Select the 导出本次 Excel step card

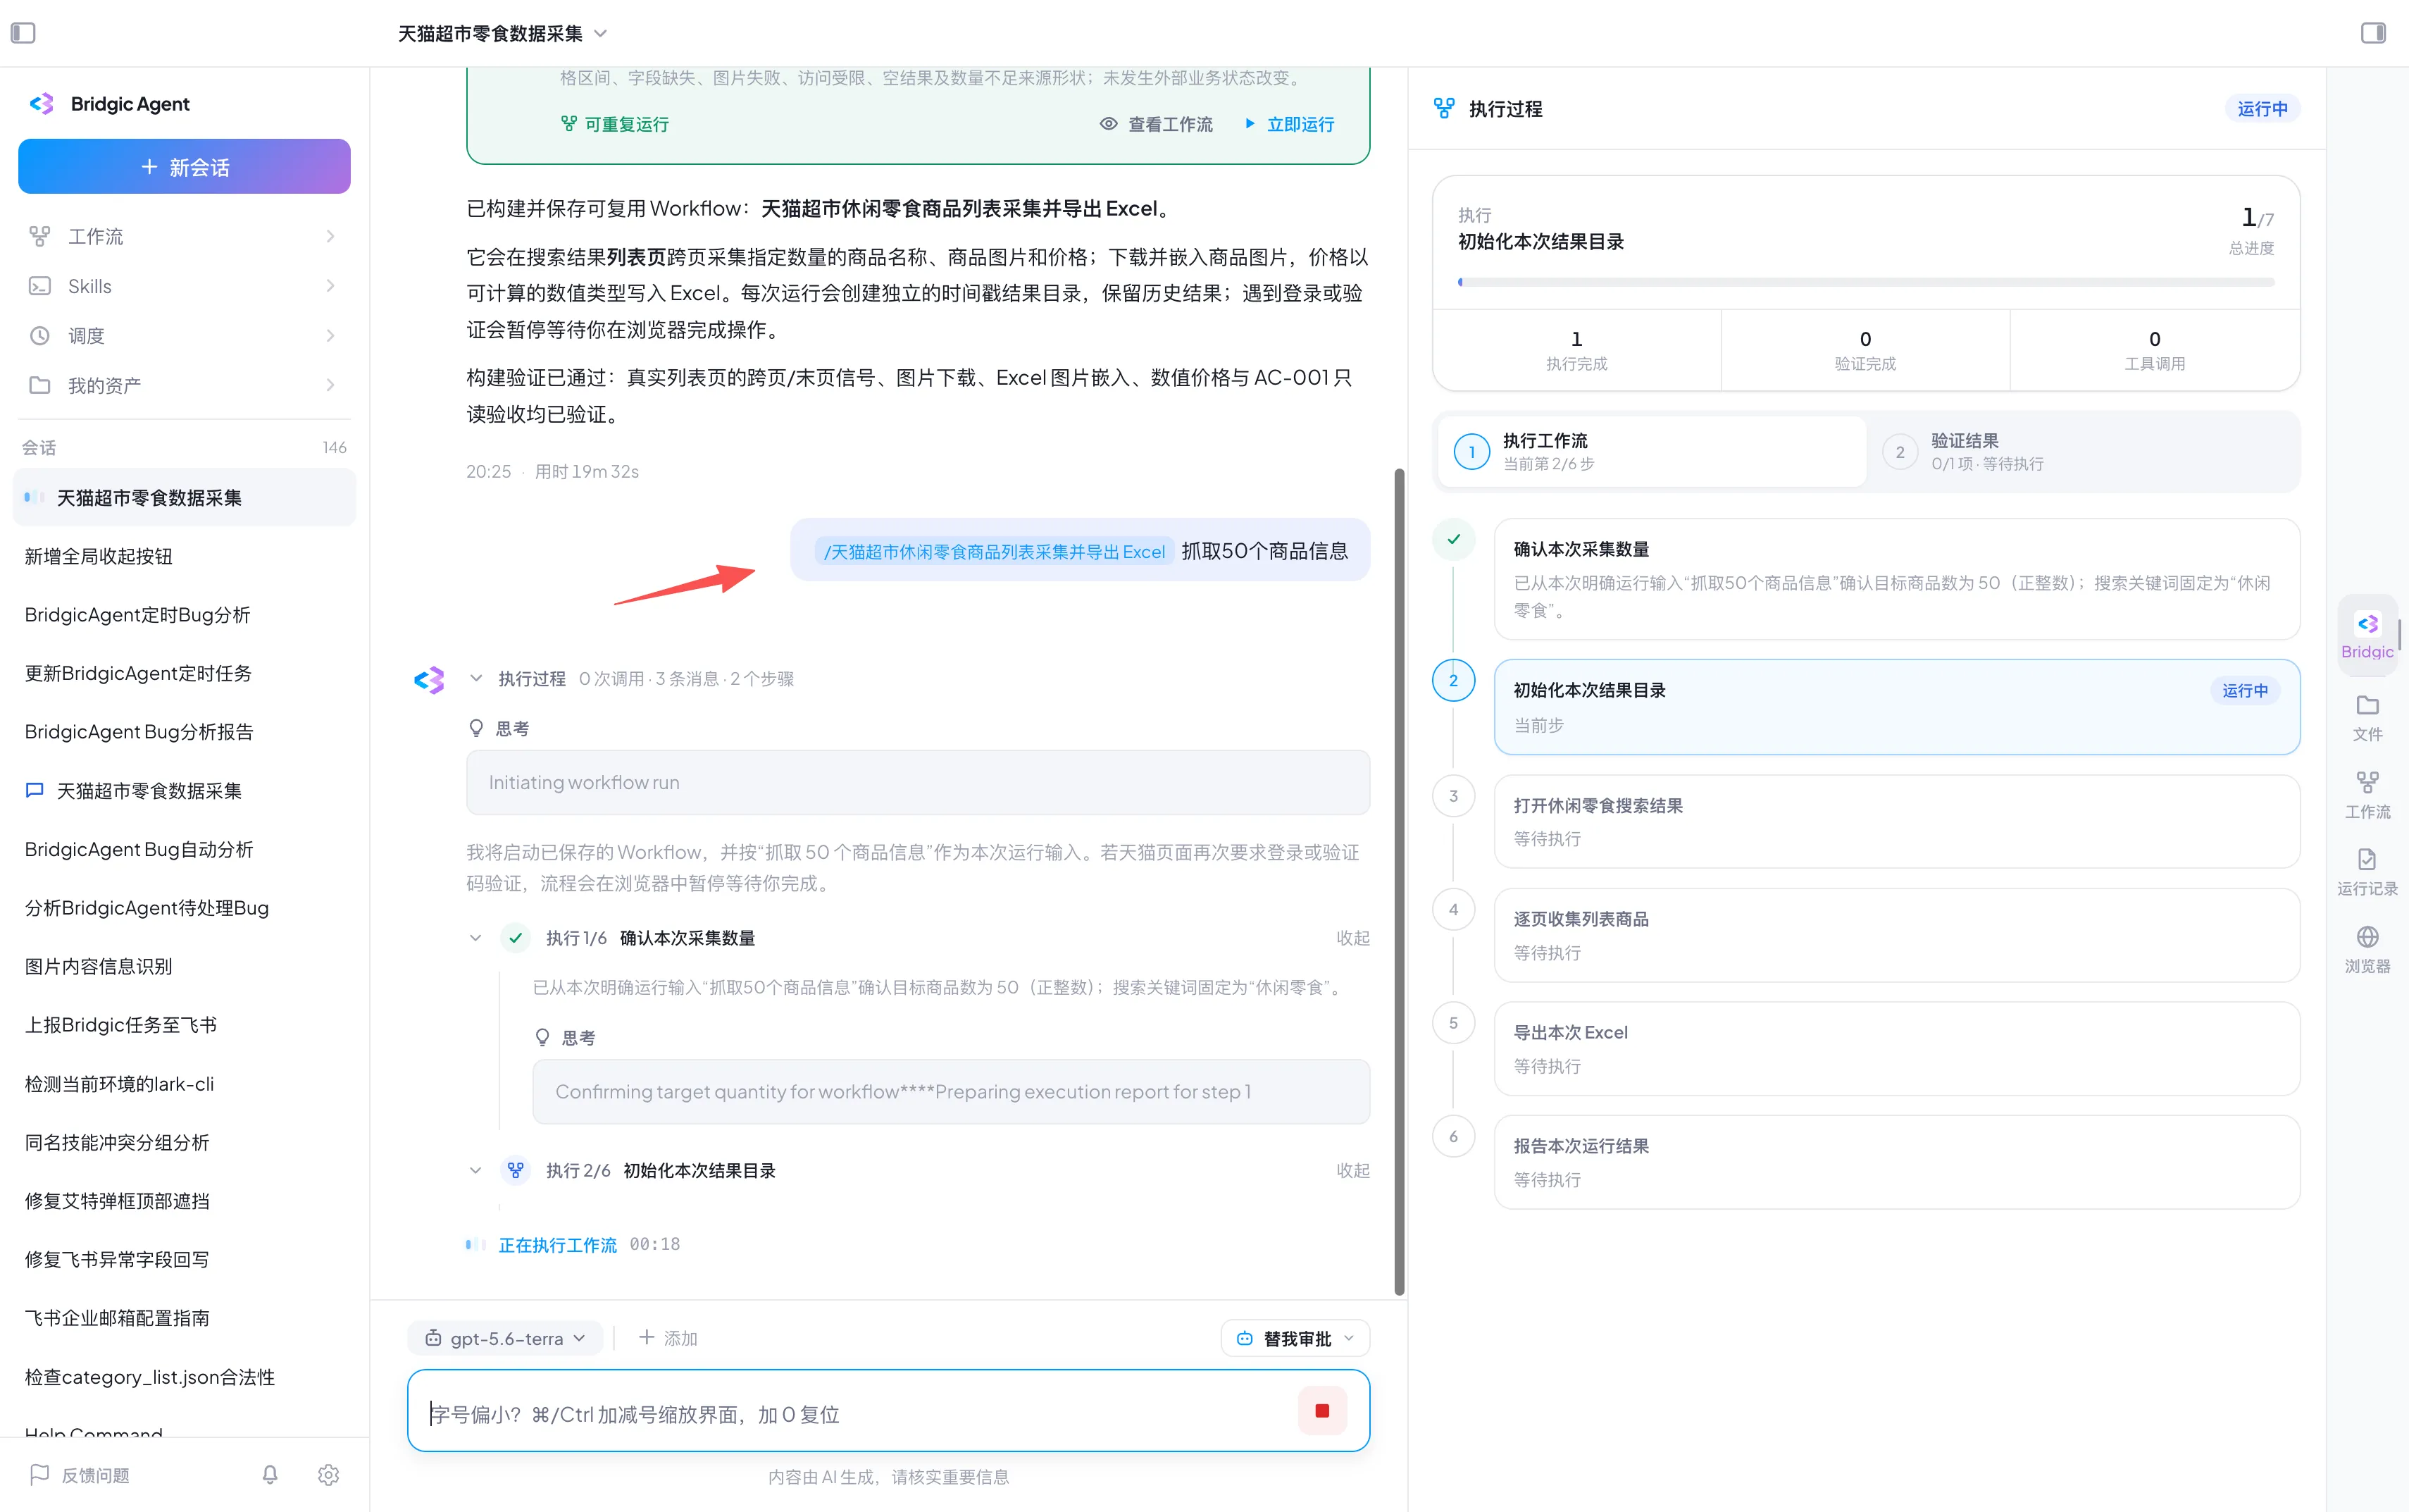[x=1896, y=1048]
